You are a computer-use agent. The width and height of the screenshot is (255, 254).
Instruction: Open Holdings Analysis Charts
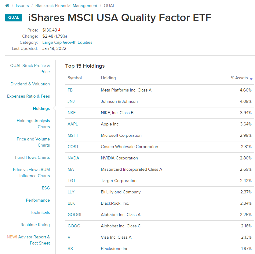click(x=33, y=124)
